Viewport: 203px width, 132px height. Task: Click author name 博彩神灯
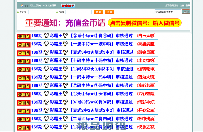(146, 102)
